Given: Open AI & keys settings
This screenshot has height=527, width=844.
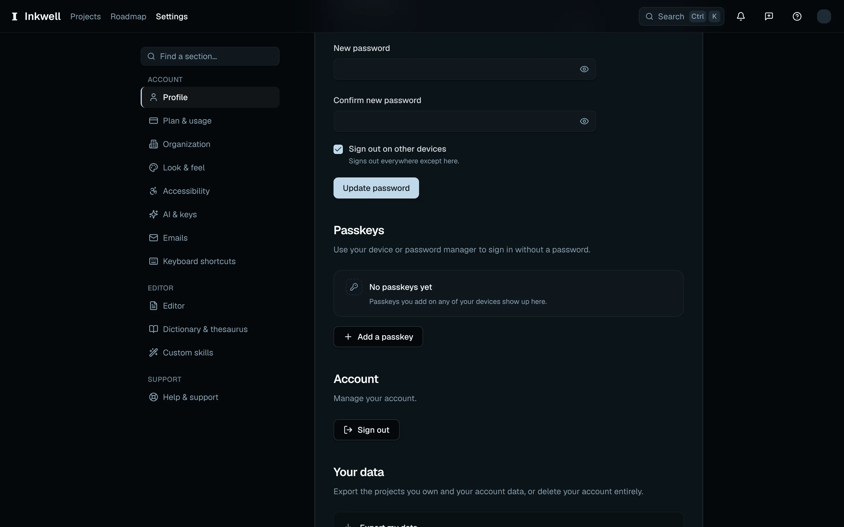Looking at the screenshot, I should point(210,214).
